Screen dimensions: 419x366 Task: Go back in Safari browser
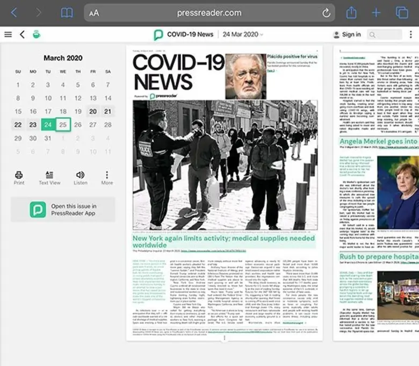click(x=14, y=12)
